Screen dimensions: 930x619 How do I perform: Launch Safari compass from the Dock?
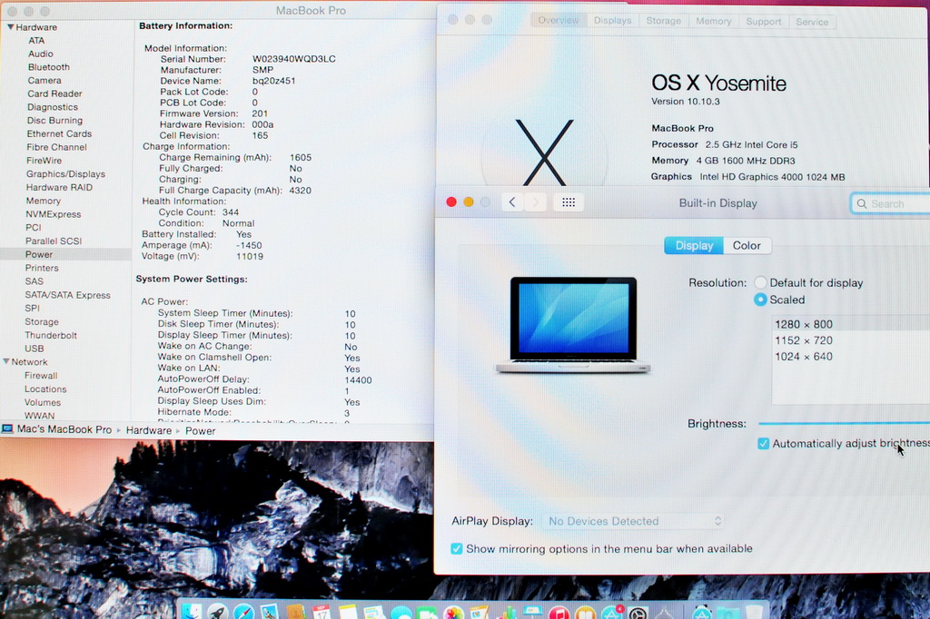(243, 612)
